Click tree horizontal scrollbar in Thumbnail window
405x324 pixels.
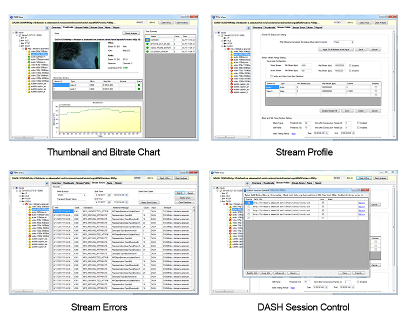30,137
